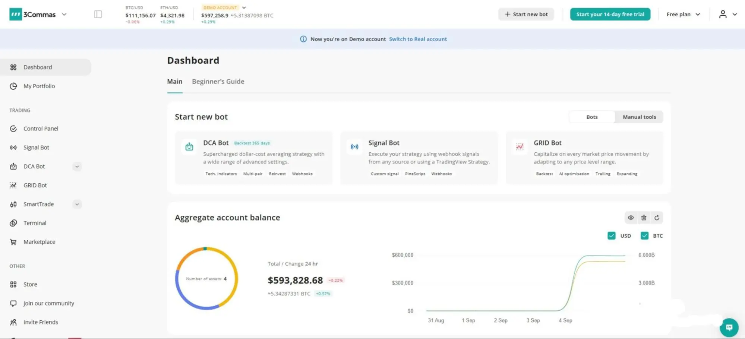
Task: Open the Signal Bot card title
Action: tap(384, 143)
